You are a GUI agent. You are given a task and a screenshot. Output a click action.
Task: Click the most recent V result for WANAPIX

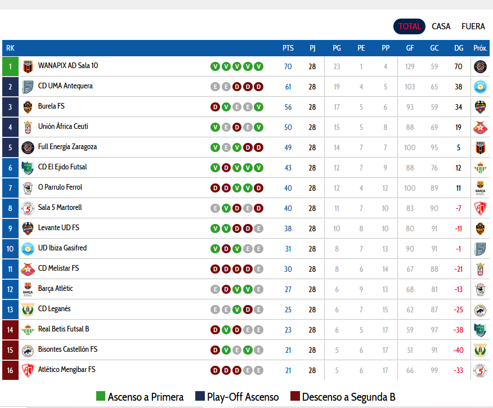[258, 66]
